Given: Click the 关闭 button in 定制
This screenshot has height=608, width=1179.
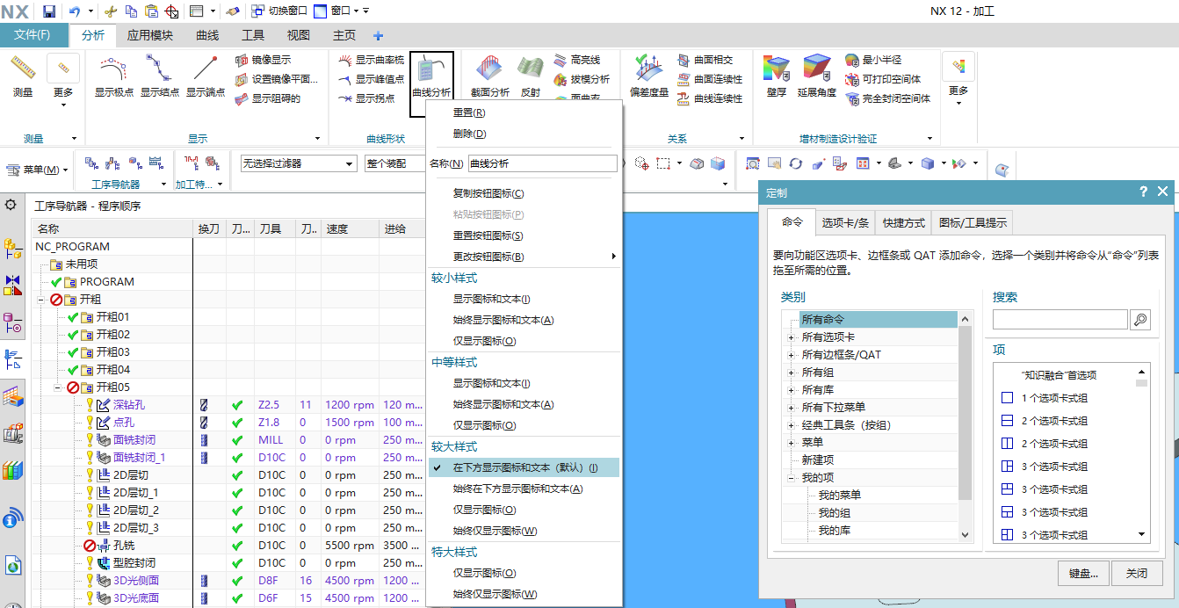Looking at the screenshot, I should (1136, 573).
